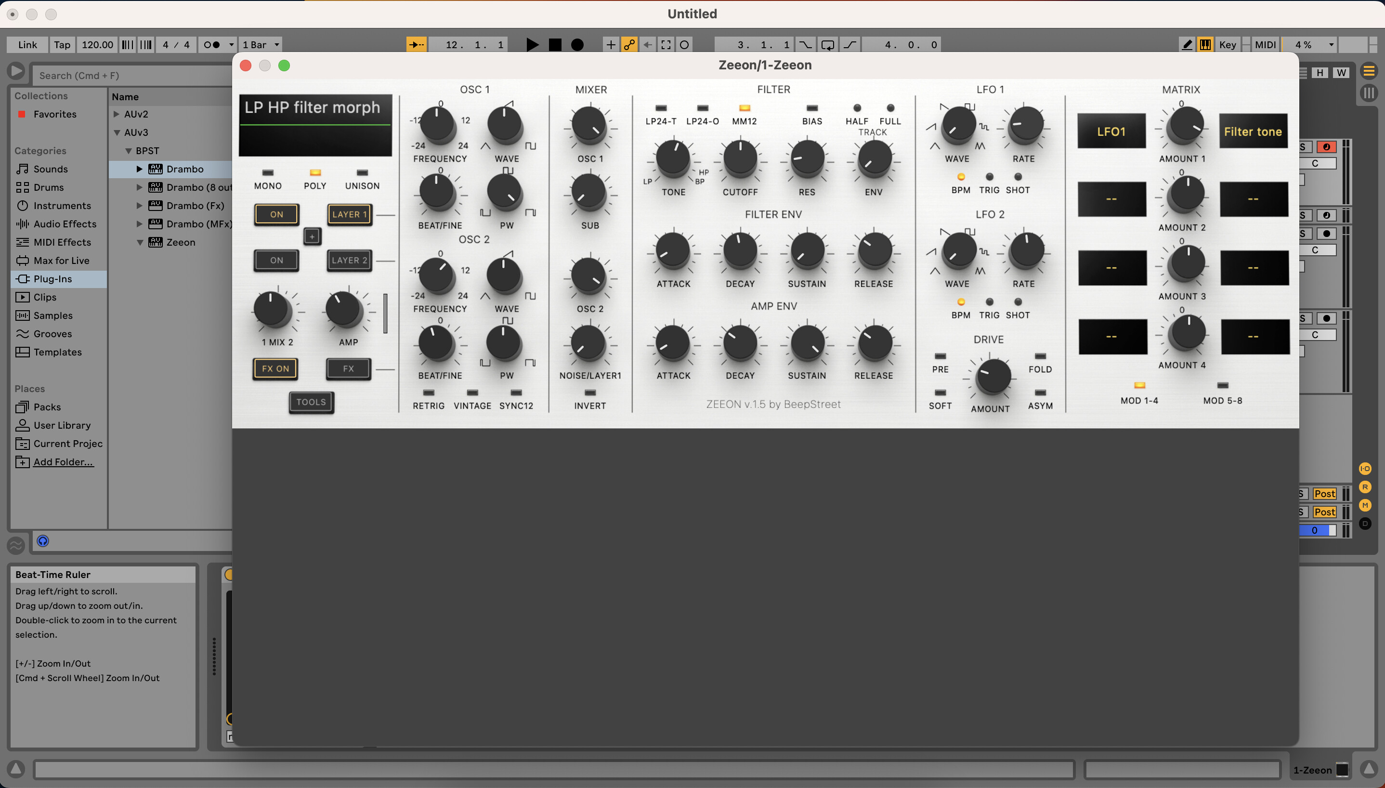This screenshot has width=1385, height=788.
Task: Select the Clips category
Action: click(x=45, y=297)
